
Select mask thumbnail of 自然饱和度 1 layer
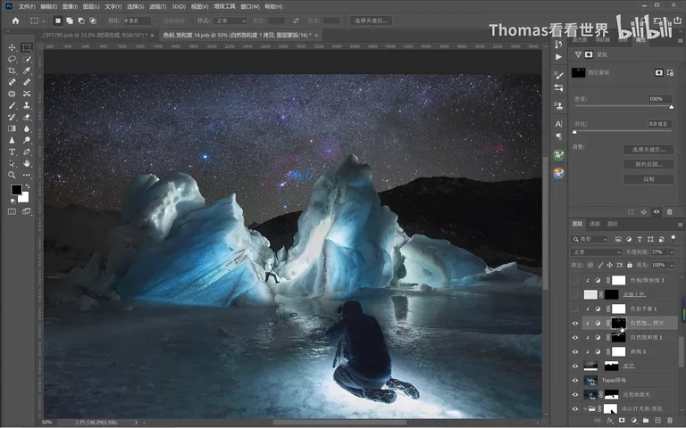tap(618, 338)
